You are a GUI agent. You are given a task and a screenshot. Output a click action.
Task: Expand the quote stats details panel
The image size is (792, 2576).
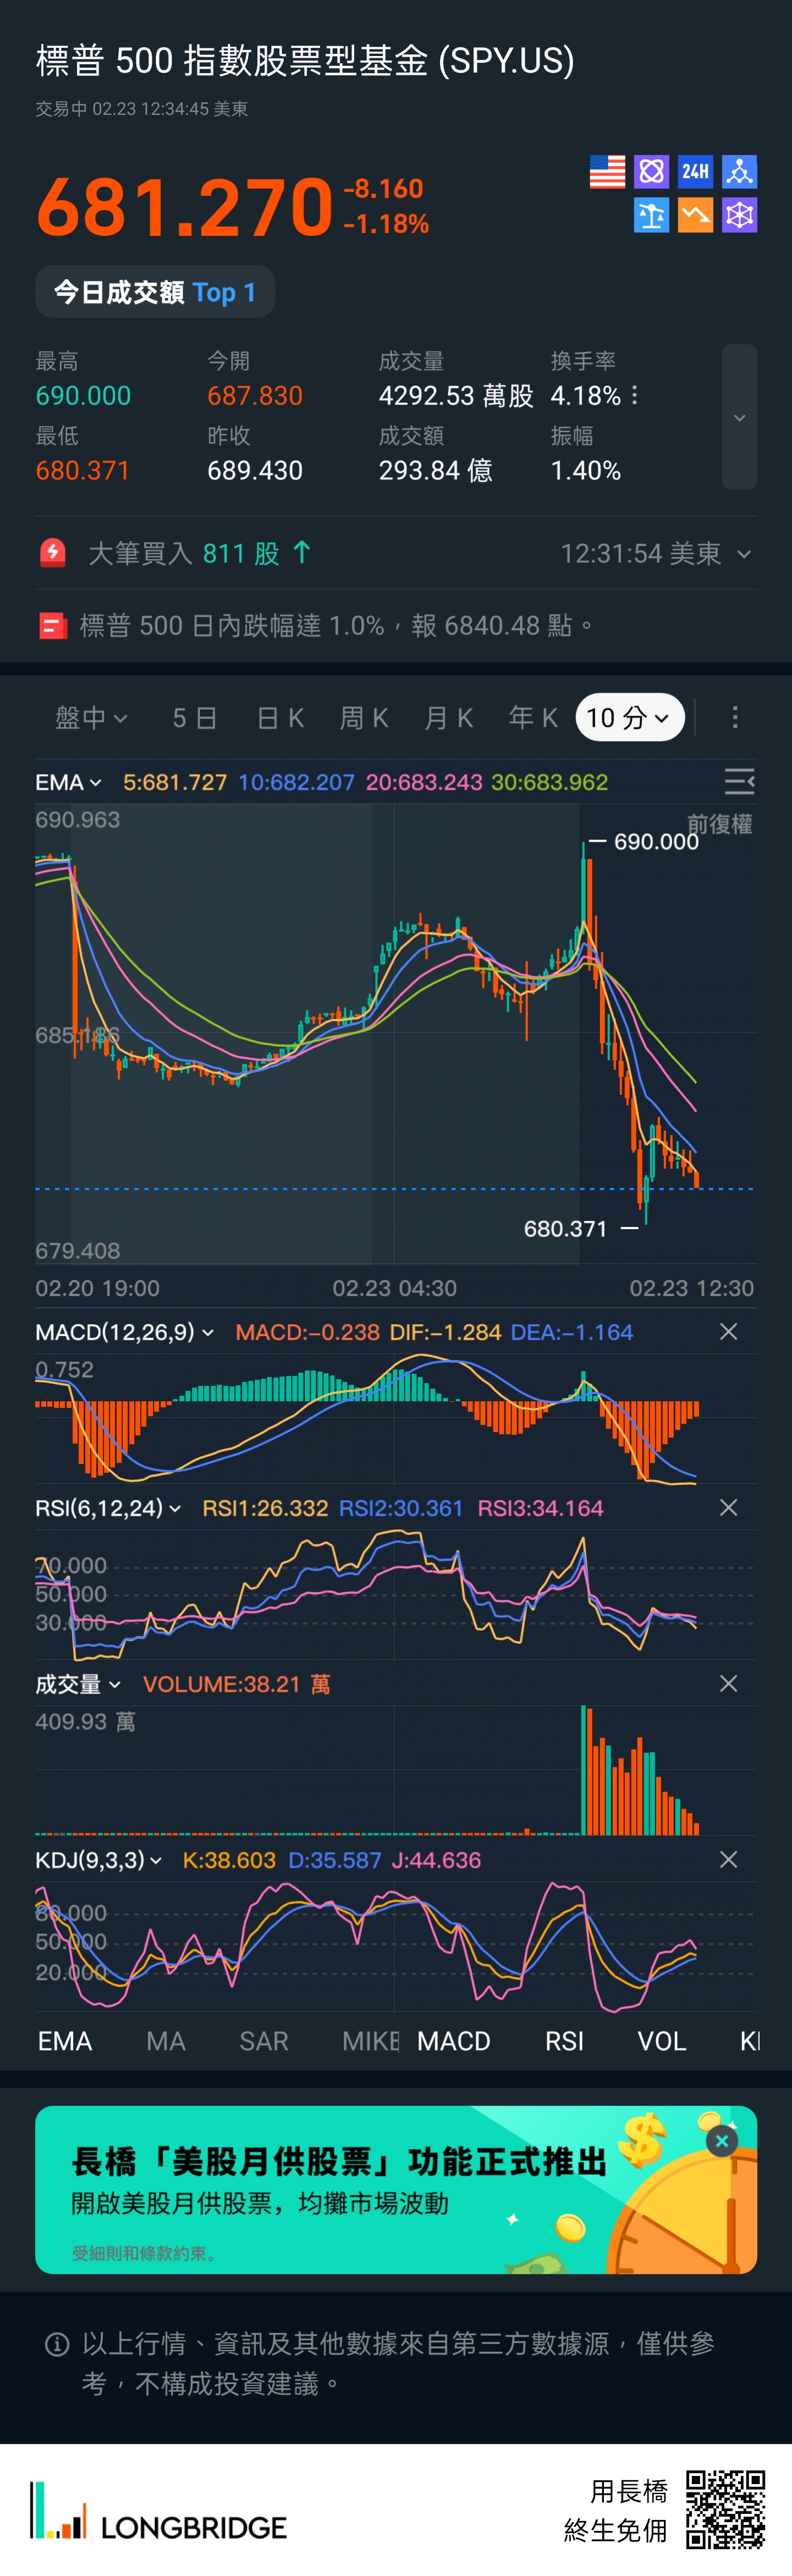tap(739, 417)
